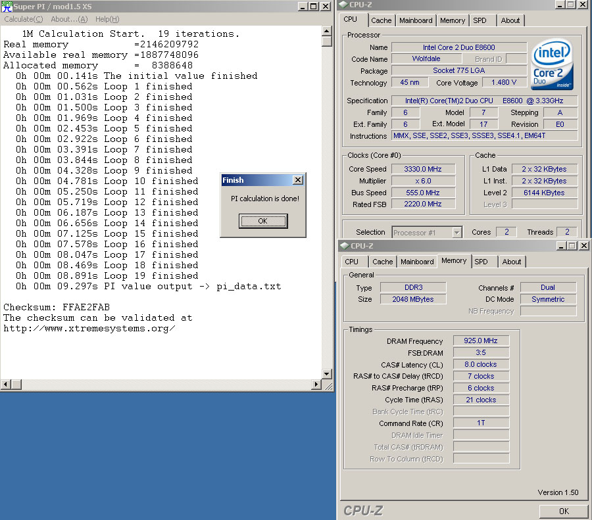Image resolution: width=592 pixels, height=520 pixels.
Task: Minimize the lower CPU-Z window
Action: click(560, 246)
